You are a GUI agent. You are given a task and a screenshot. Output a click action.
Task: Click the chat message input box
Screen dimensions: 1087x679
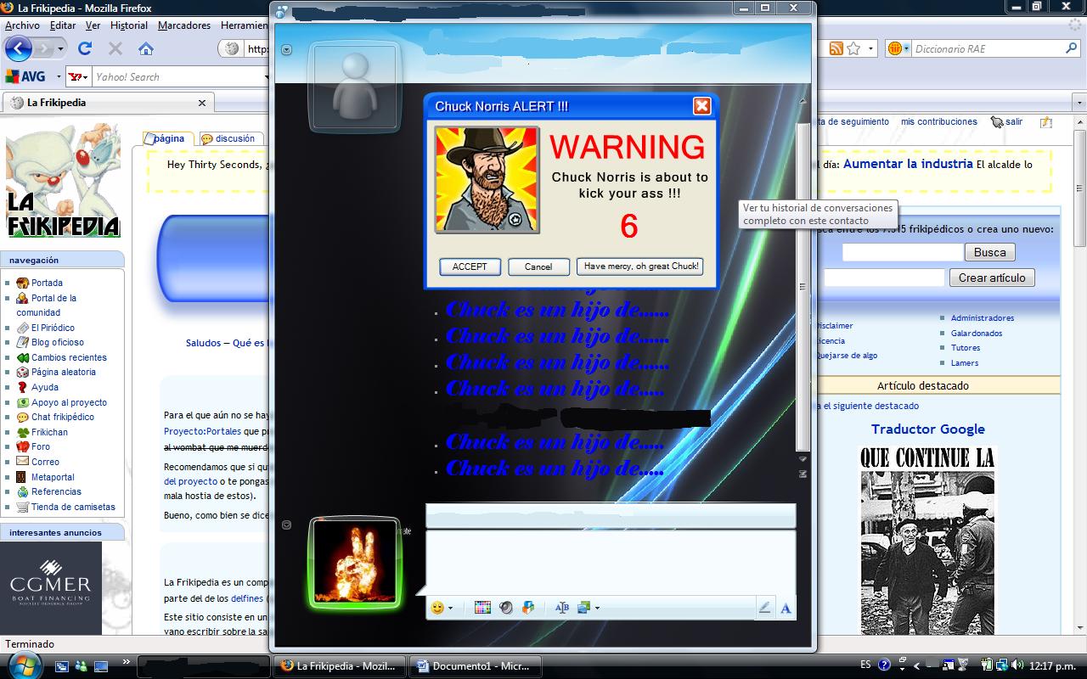[610, 560]
